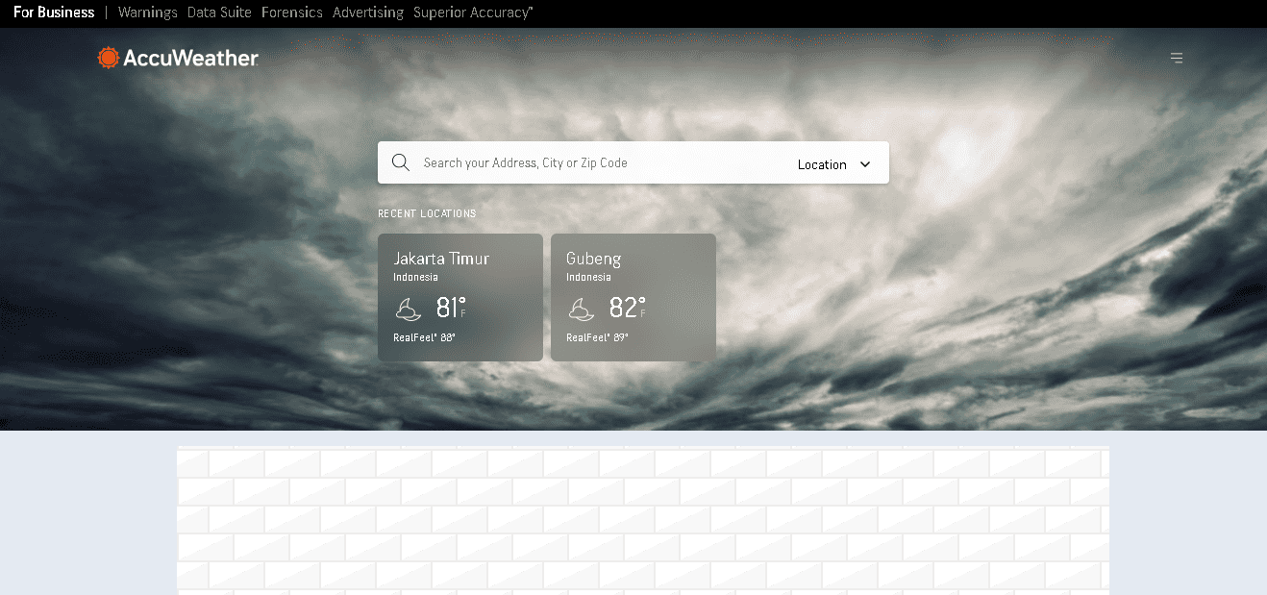Open the hamburger navigation menu
This screenshot has height=595, width=1267.
coord(1177,58)
